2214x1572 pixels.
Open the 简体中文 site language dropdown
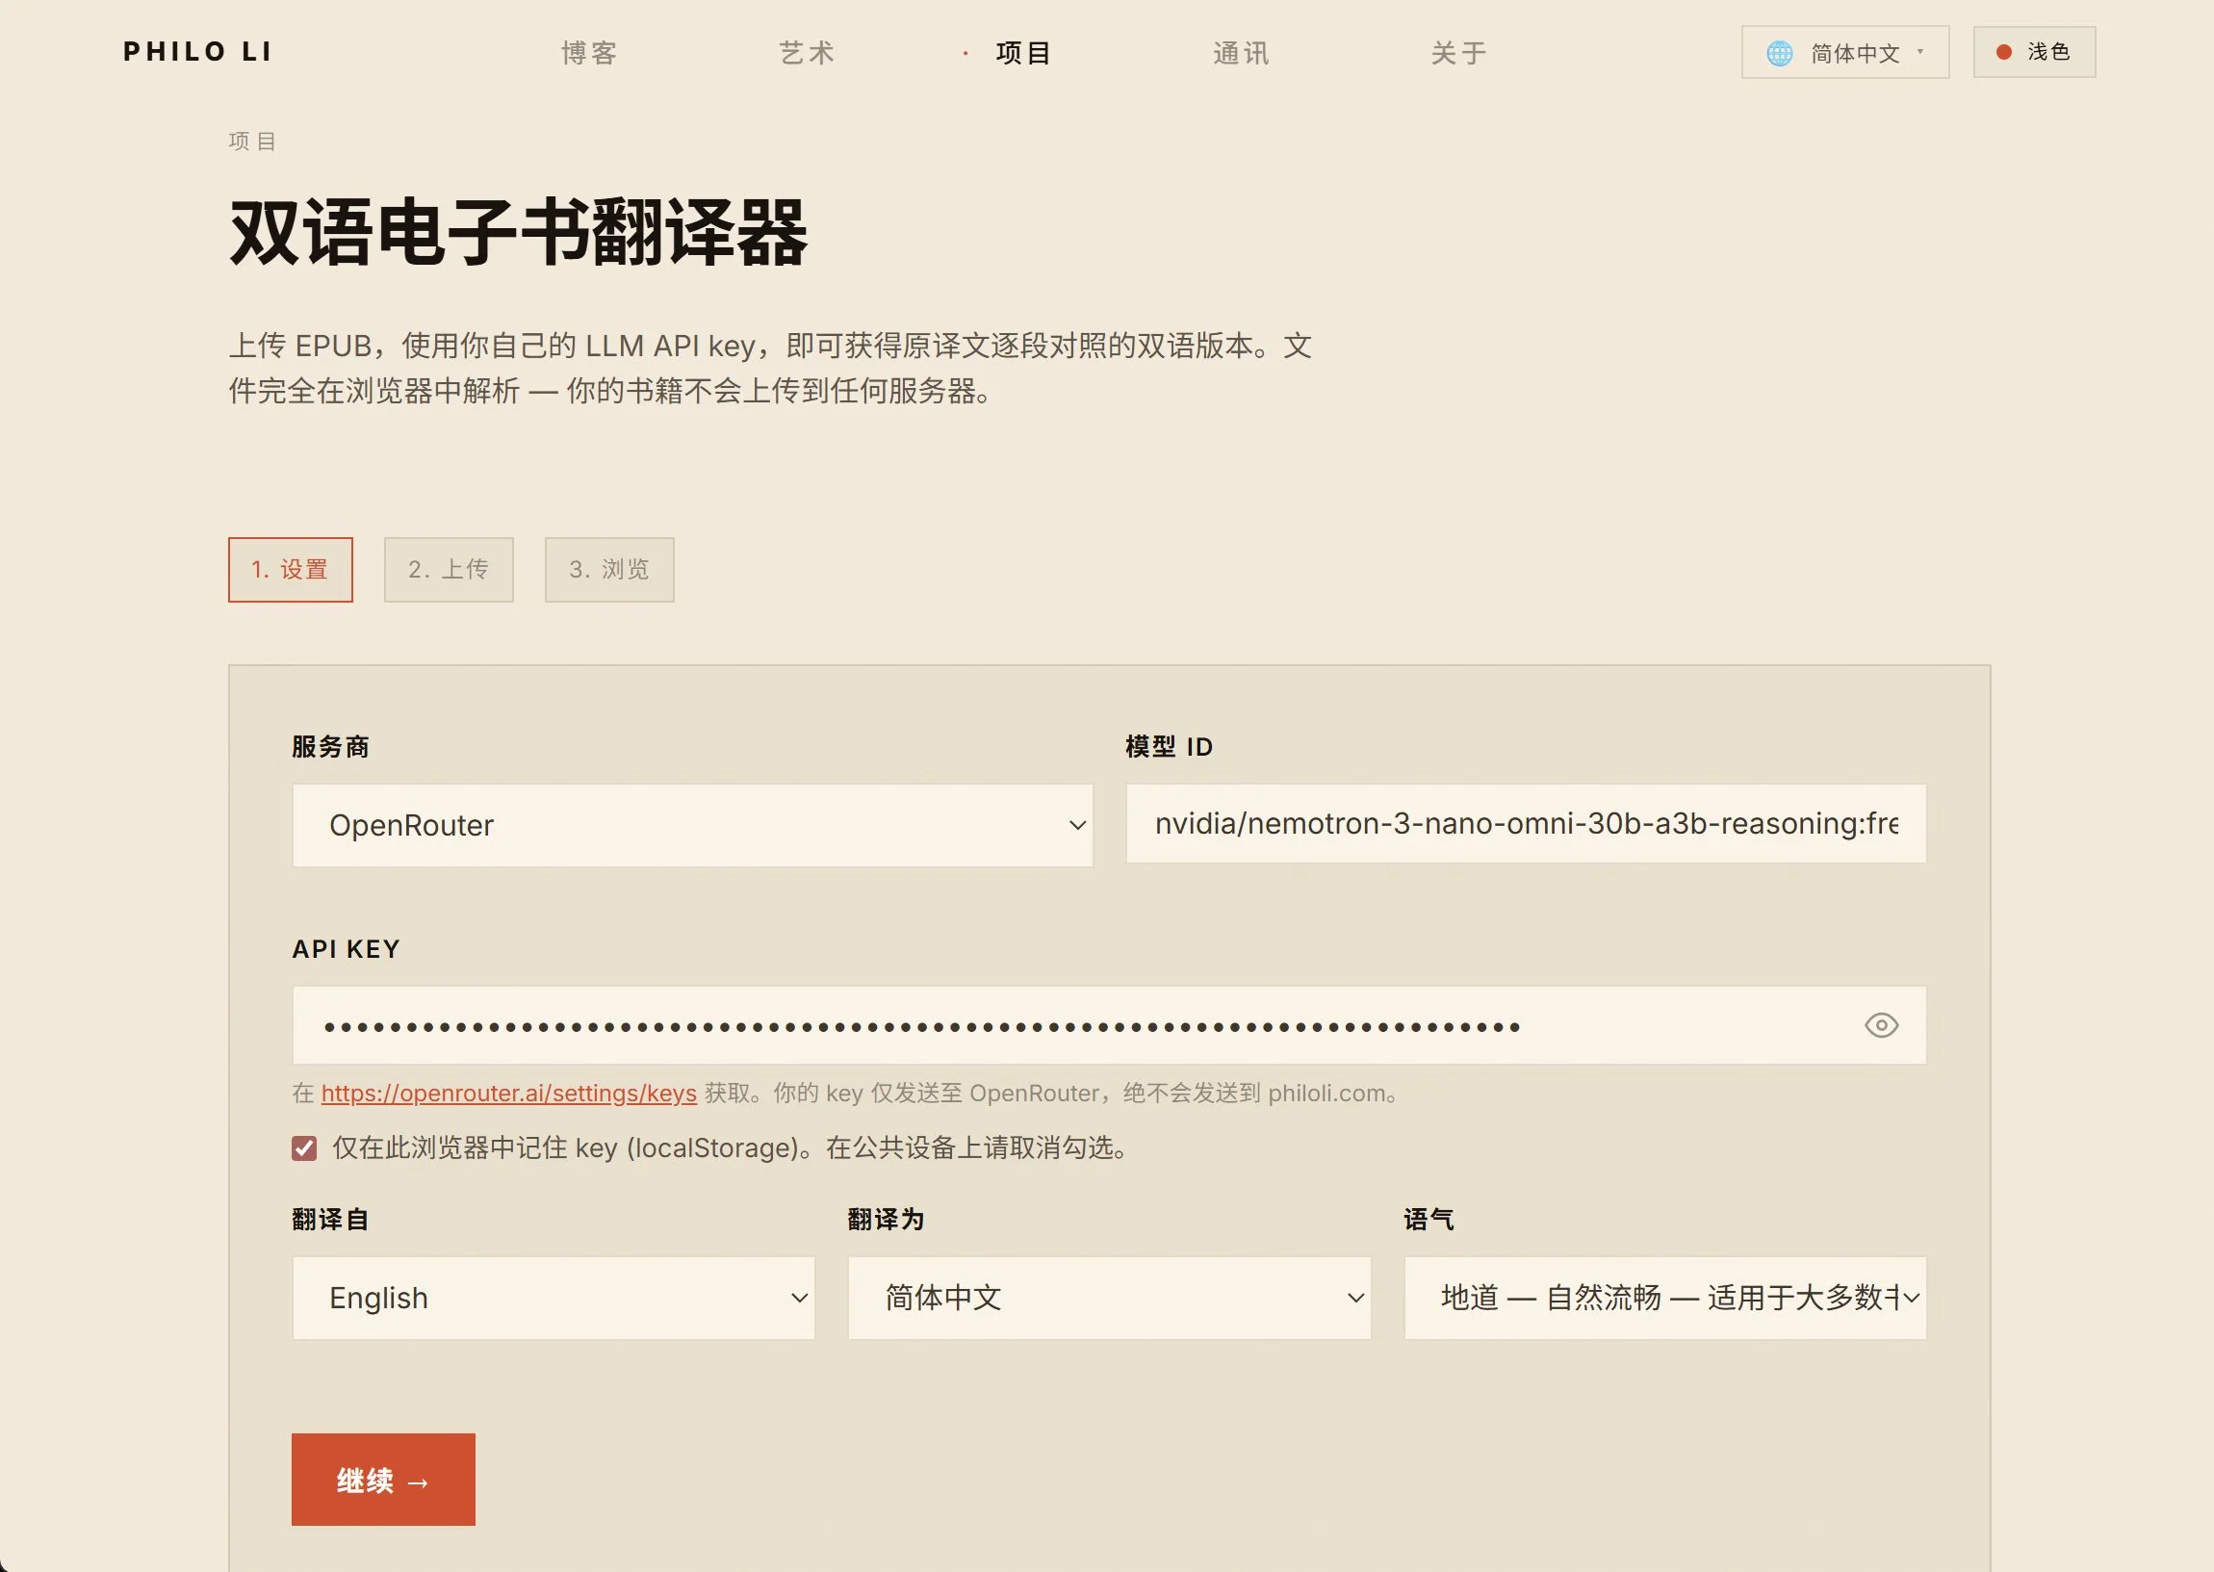[x=1844, y=52]
